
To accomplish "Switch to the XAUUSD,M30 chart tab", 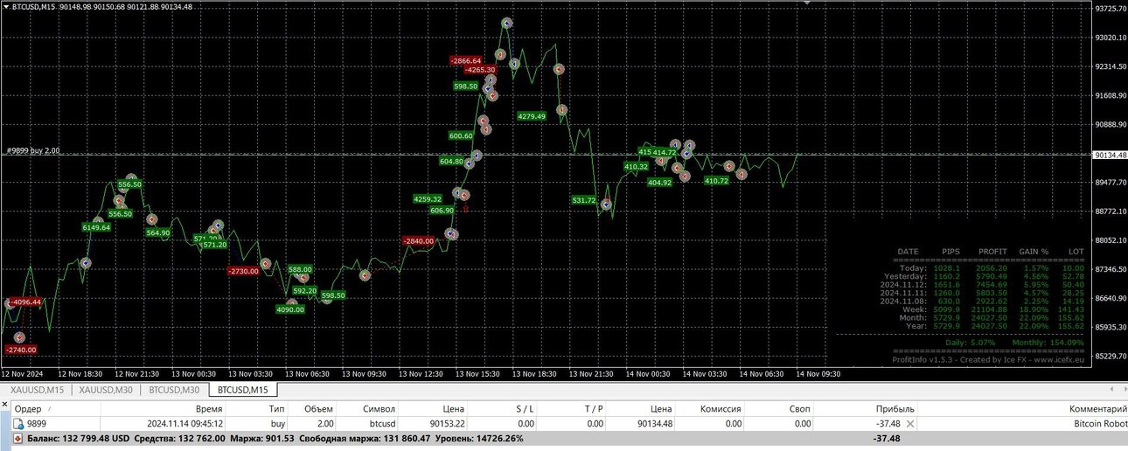I will 106,390.
